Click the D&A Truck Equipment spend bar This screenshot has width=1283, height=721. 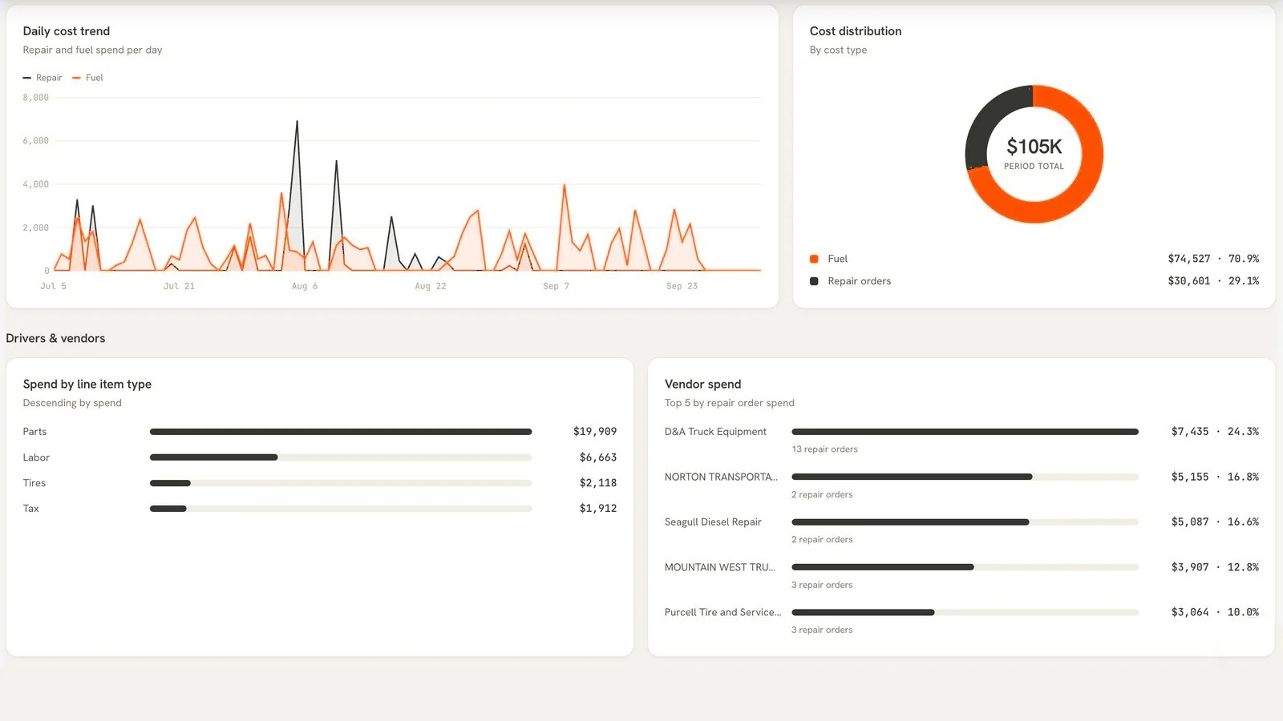tap(965, 432)
